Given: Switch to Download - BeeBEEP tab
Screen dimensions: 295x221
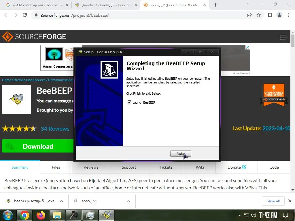Looking at the screenshot, I should click(105, 5).
